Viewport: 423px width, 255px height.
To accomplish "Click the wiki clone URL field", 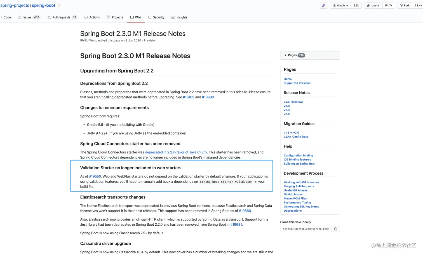I will (306, 229).
